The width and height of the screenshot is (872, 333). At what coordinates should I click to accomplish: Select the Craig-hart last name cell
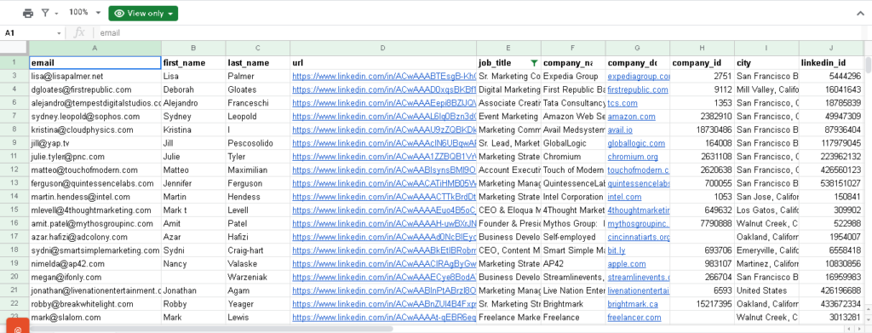point(258,250)
